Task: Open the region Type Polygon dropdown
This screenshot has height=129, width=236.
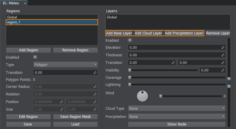Action: tap(66, 65)
